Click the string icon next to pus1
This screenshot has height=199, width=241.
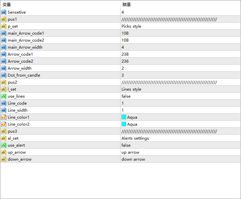point(4,19)
